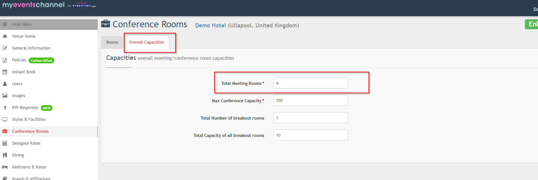
Task: Click the Styles & Facilities monitor icon
Action: [x=5, y=120]
